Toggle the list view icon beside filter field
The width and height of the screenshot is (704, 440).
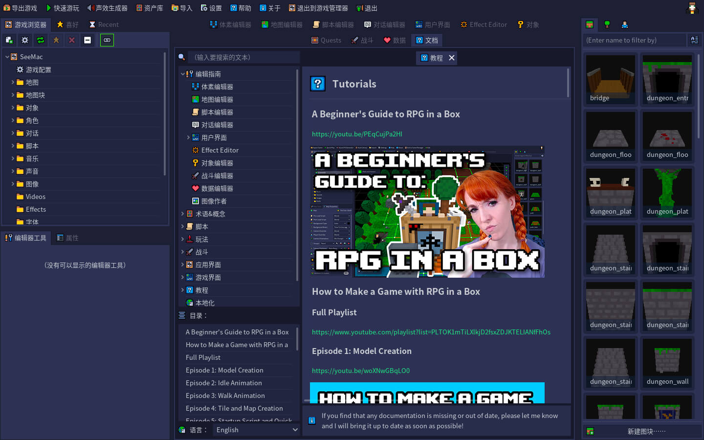pos(694,40)
